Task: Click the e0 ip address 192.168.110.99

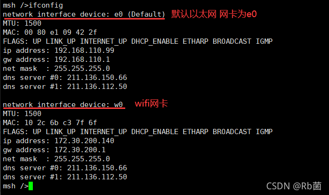Action: coord(84,50)
